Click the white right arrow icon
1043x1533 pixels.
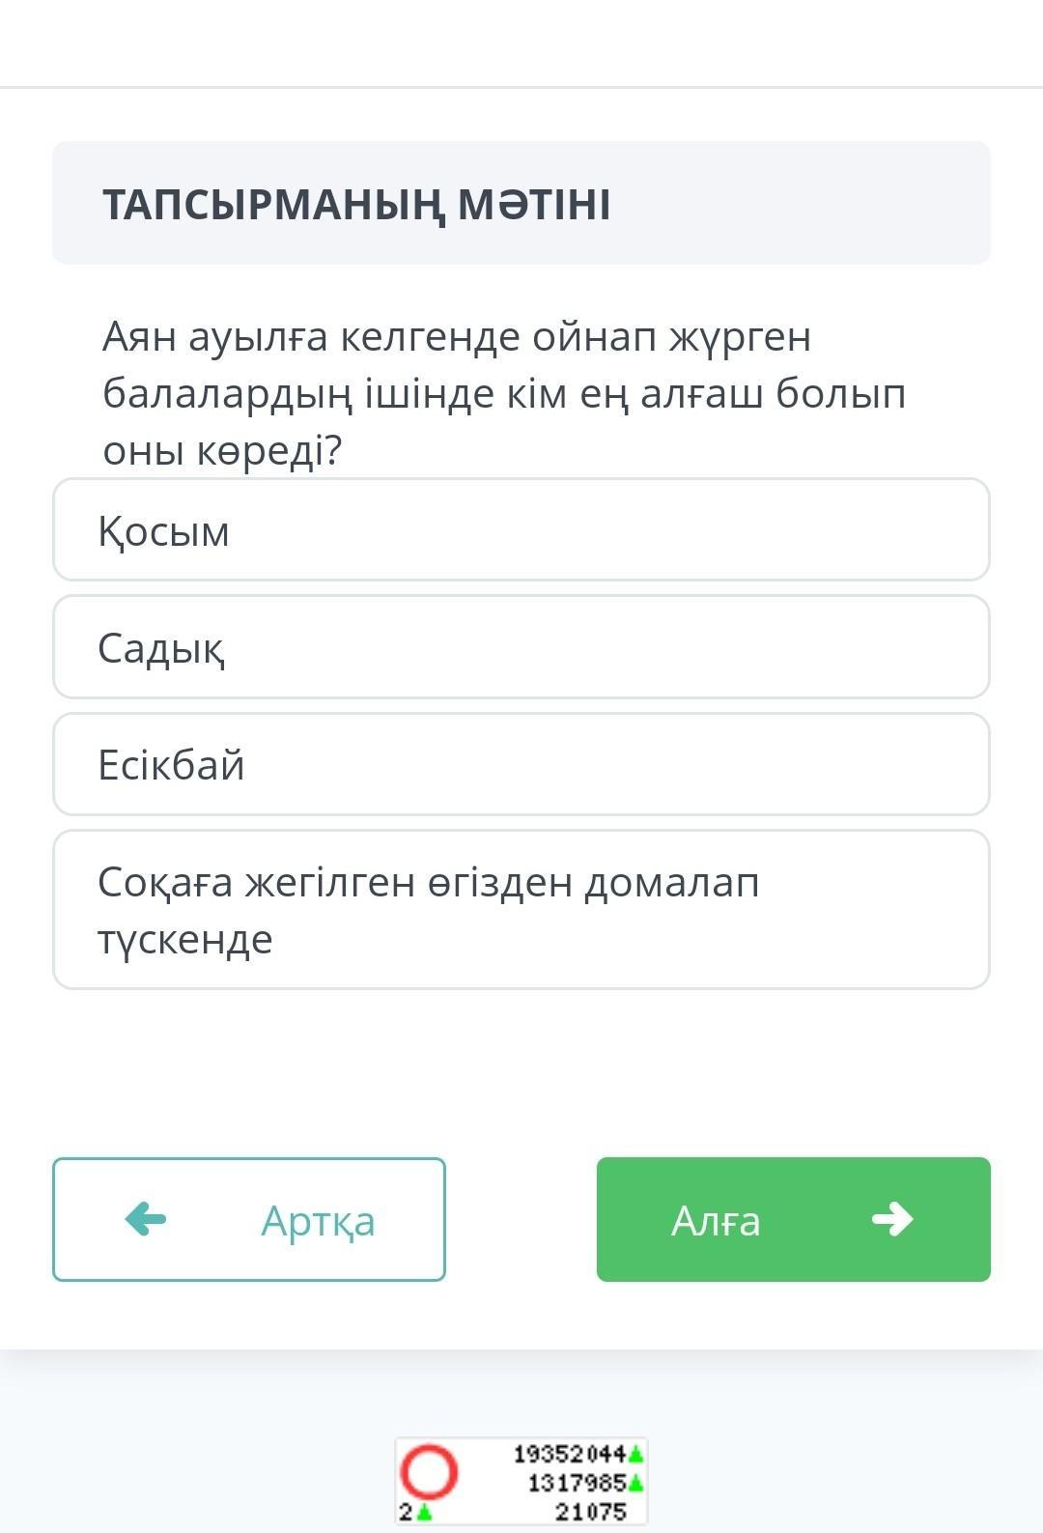click(891, 1219)
